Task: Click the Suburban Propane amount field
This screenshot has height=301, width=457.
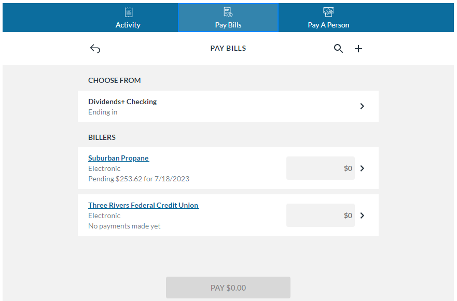Action: 320,168
